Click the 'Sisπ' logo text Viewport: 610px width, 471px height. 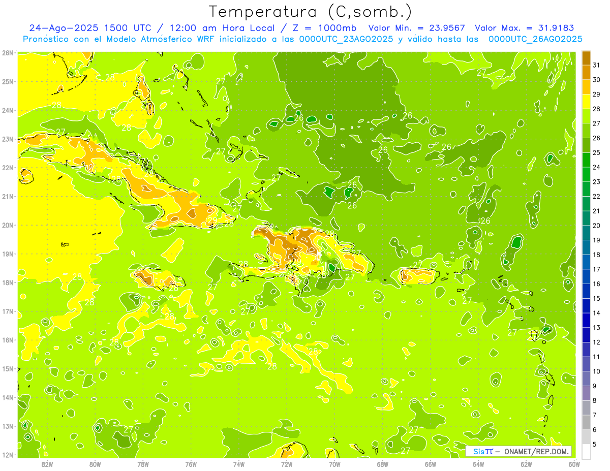(482, 451)
